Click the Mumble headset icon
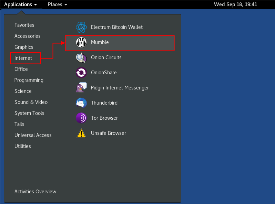 pyautogui.click(x=81, y=42)
